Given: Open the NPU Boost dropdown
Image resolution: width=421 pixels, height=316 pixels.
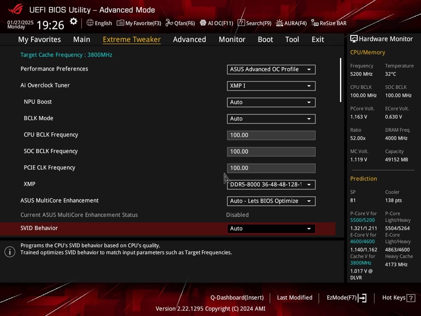Looking at the screenshot, I should point(271,102).
